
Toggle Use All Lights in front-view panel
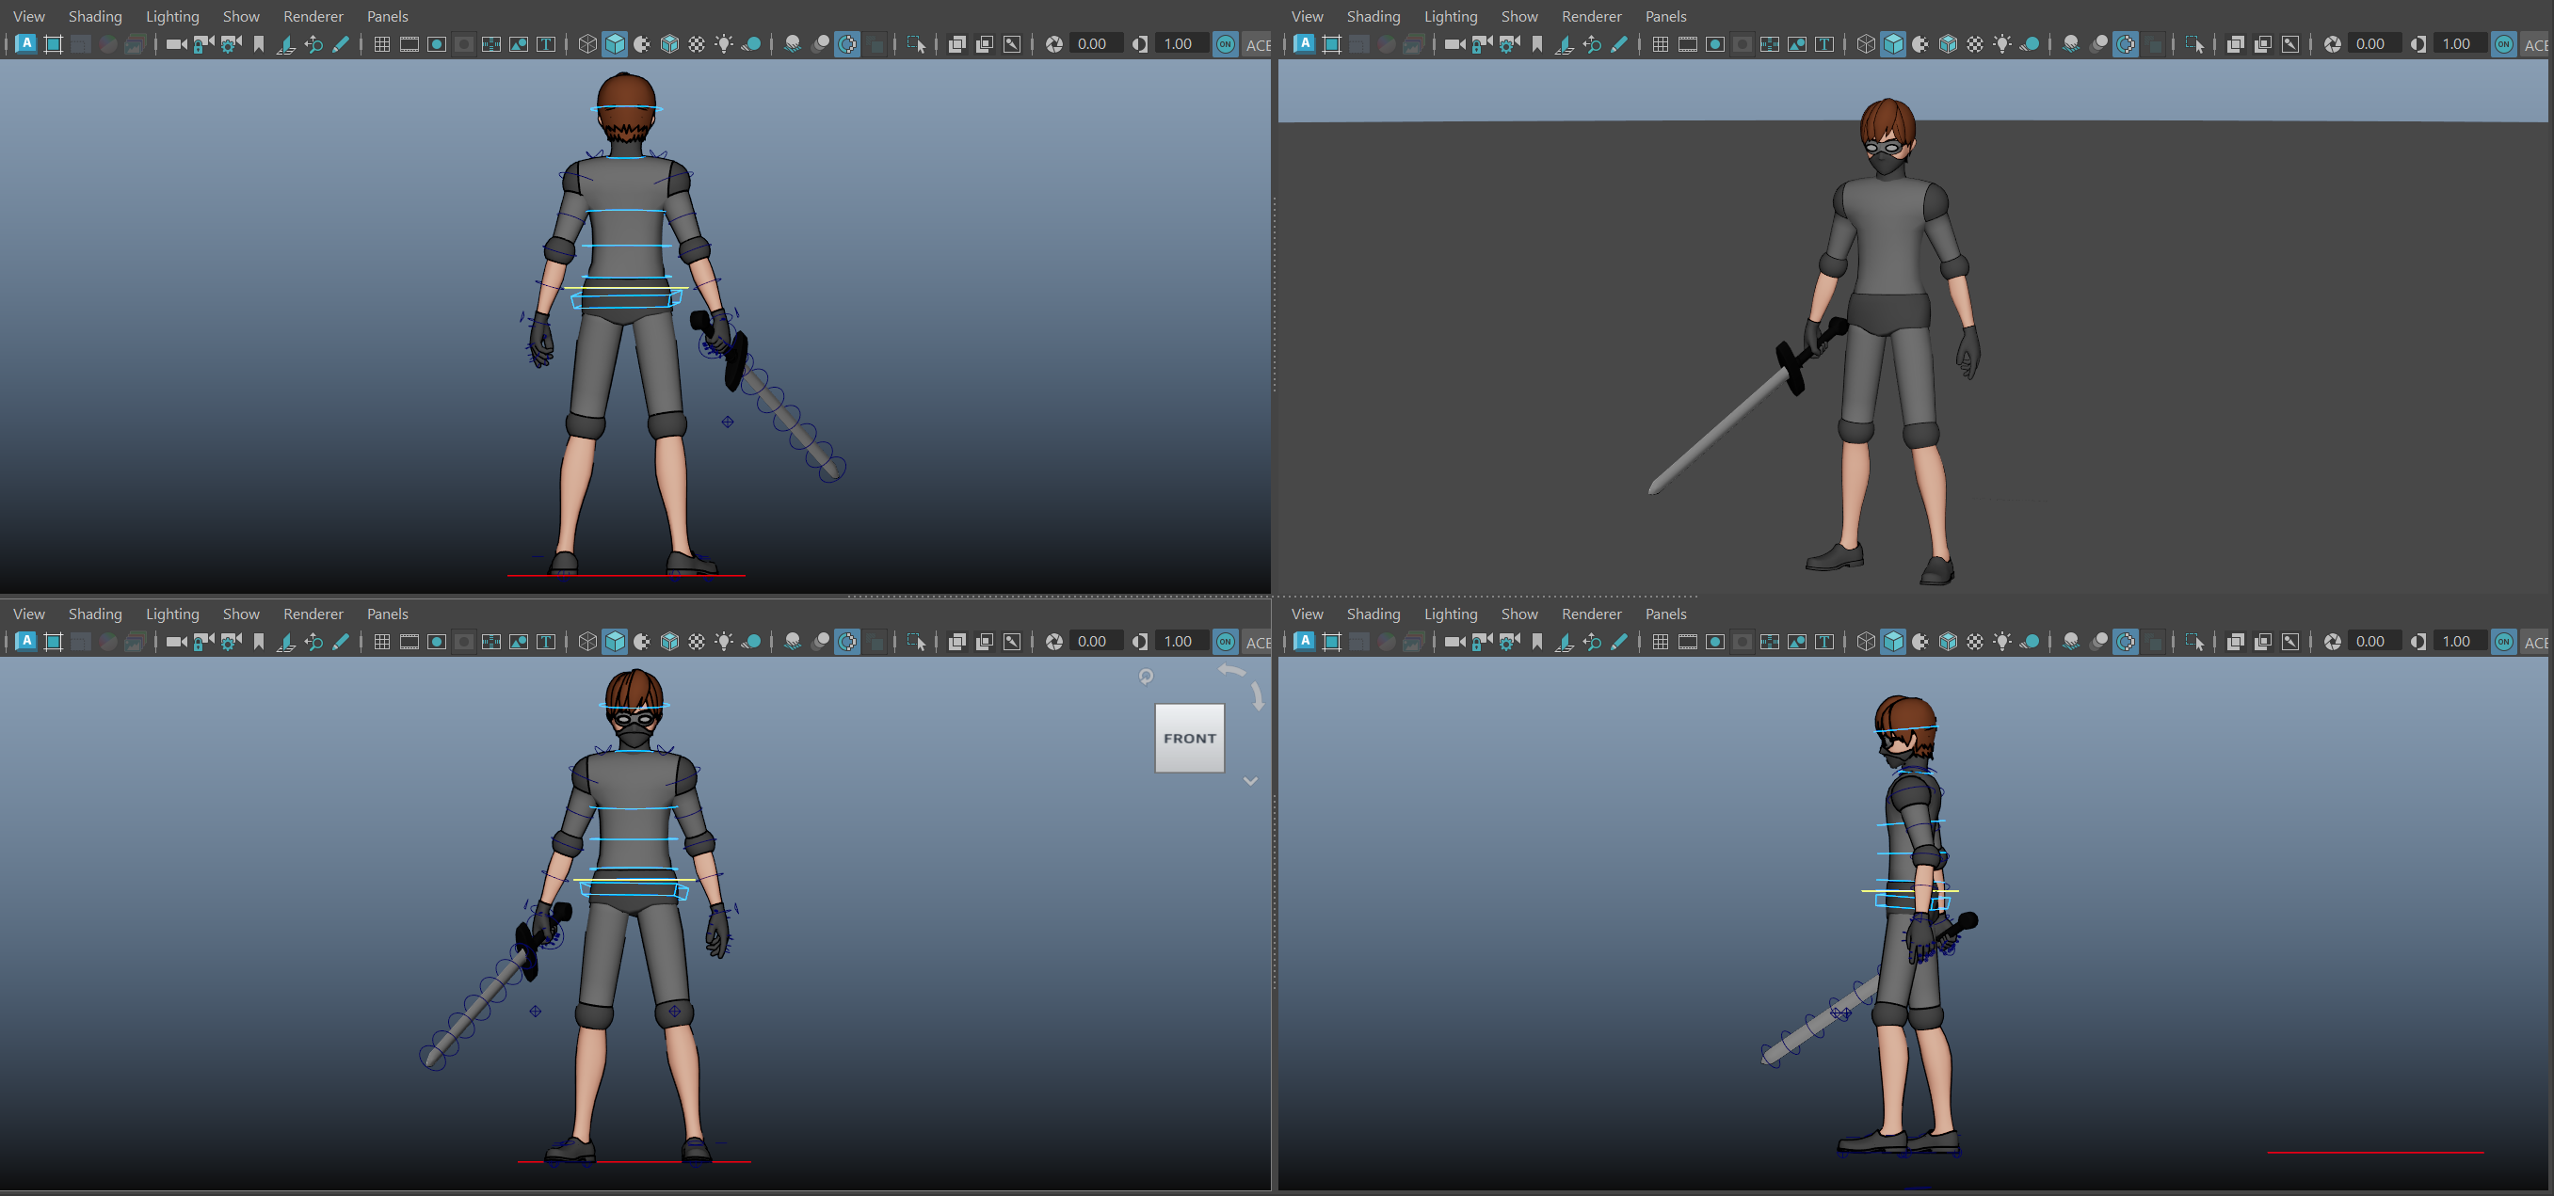[x=725, y=642]
